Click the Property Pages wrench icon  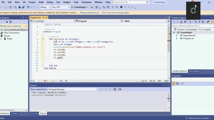(x=182, y=84)
